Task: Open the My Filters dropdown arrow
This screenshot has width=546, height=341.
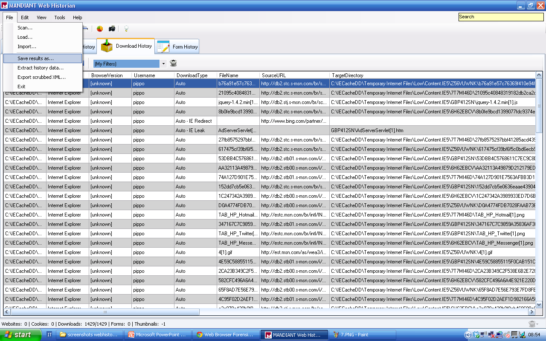Action: [163, 64]
